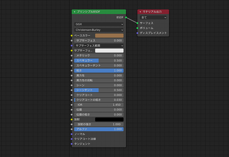
Task: Click the ベースカラー yellow input socket
Action: pyautogui.click(x=72, y=36)
